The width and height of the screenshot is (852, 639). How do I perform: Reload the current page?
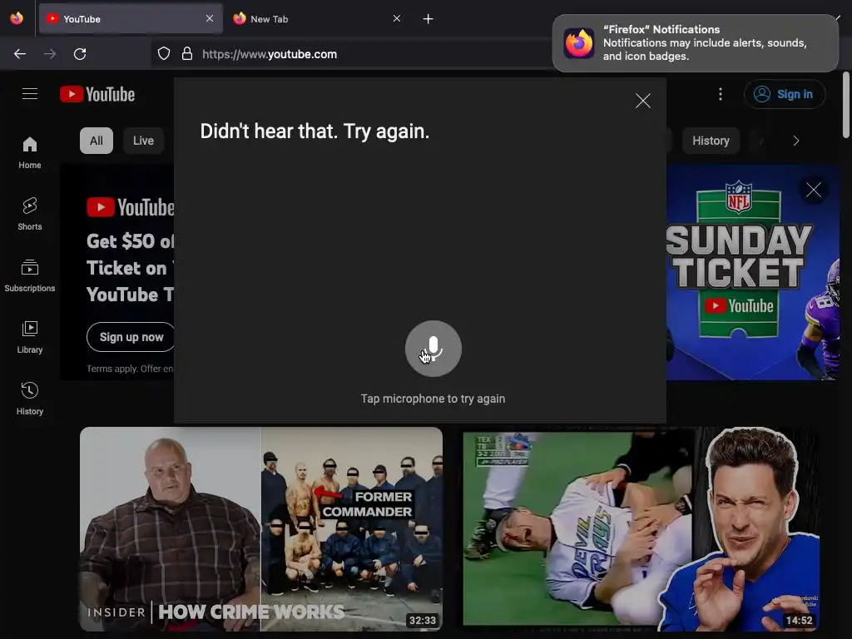click(x=80, y=54)
